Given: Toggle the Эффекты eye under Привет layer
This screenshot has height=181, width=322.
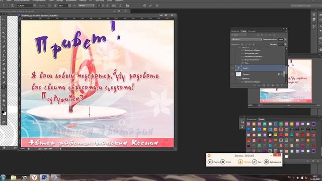Looking at the screenshot, I should tap(239, 78).
